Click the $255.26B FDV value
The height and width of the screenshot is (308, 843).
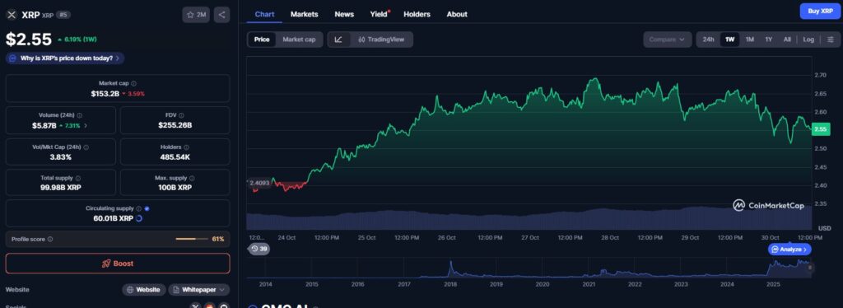tap(175, 125)
